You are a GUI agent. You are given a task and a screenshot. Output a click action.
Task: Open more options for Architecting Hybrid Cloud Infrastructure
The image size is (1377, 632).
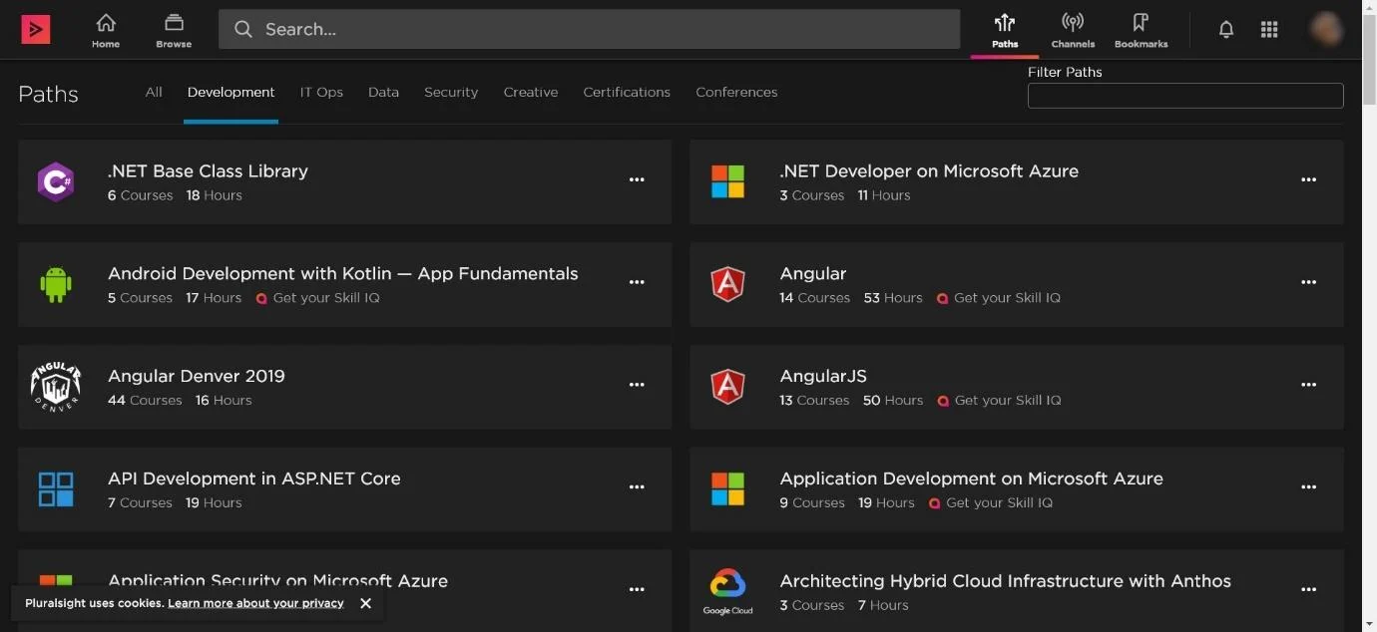pos(1308,590)
